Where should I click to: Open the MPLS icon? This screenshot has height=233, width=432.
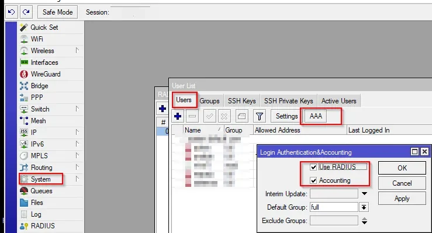24,156
